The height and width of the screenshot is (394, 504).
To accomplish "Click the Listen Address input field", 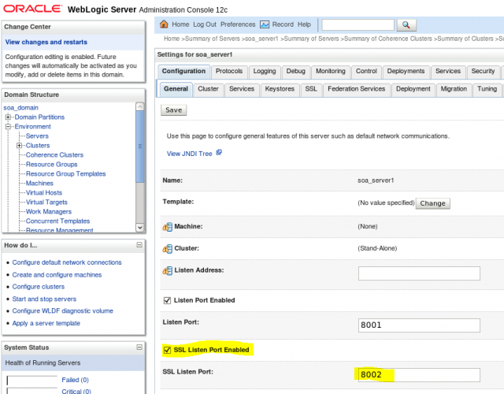I will click(x=419, y=273).
